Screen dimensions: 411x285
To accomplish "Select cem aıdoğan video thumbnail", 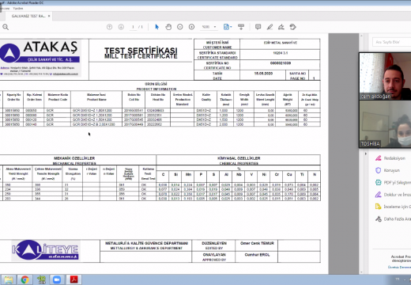I will pos(385,76).
